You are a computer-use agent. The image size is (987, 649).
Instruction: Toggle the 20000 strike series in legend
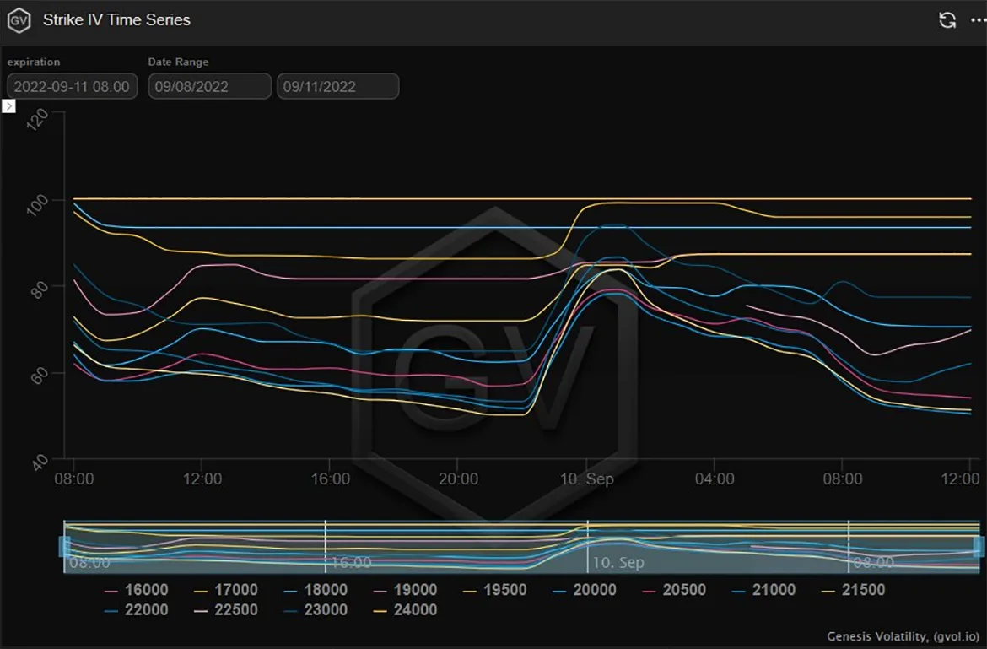584,590
